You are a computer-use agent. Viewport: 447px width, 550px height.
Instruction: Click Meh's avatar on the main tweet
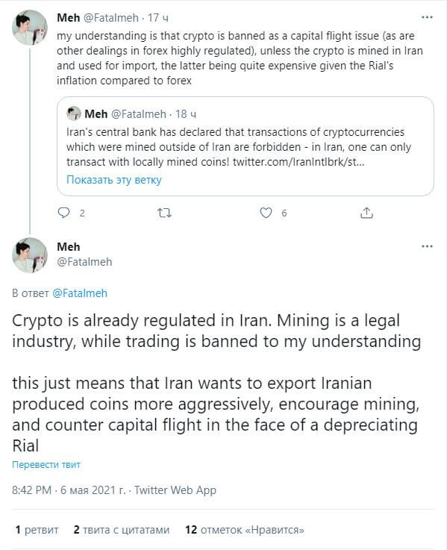point(29,255)
